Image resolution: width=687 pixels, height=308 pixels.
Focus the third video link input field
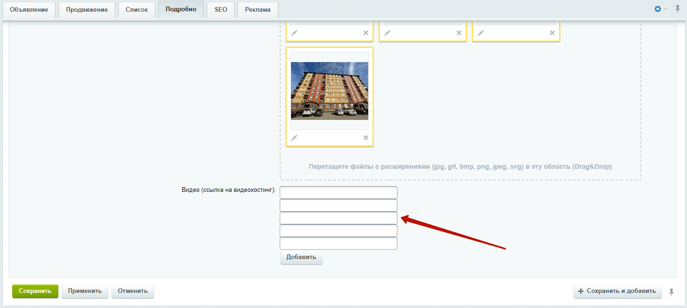click(338, 218)
